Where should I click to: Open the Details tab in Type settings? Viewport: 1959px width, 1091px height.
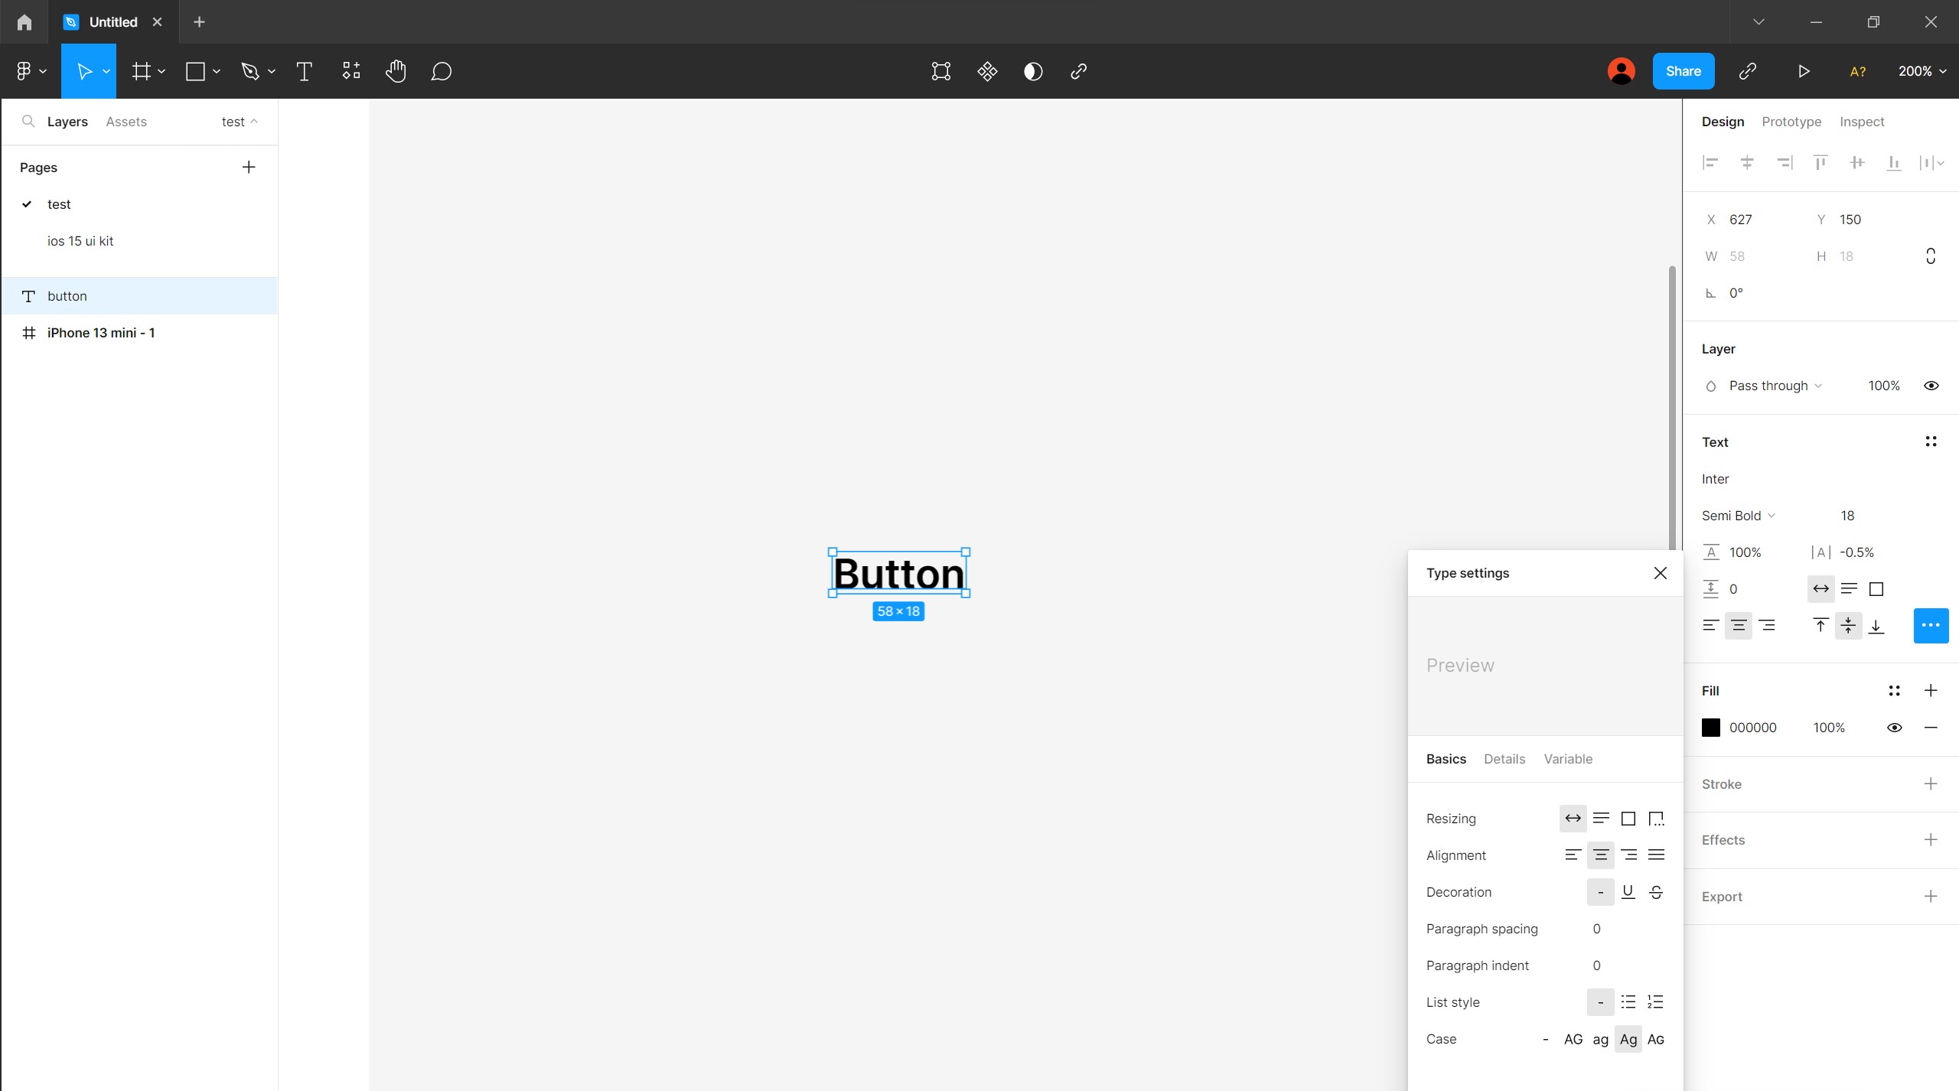tap(1504, 759)
